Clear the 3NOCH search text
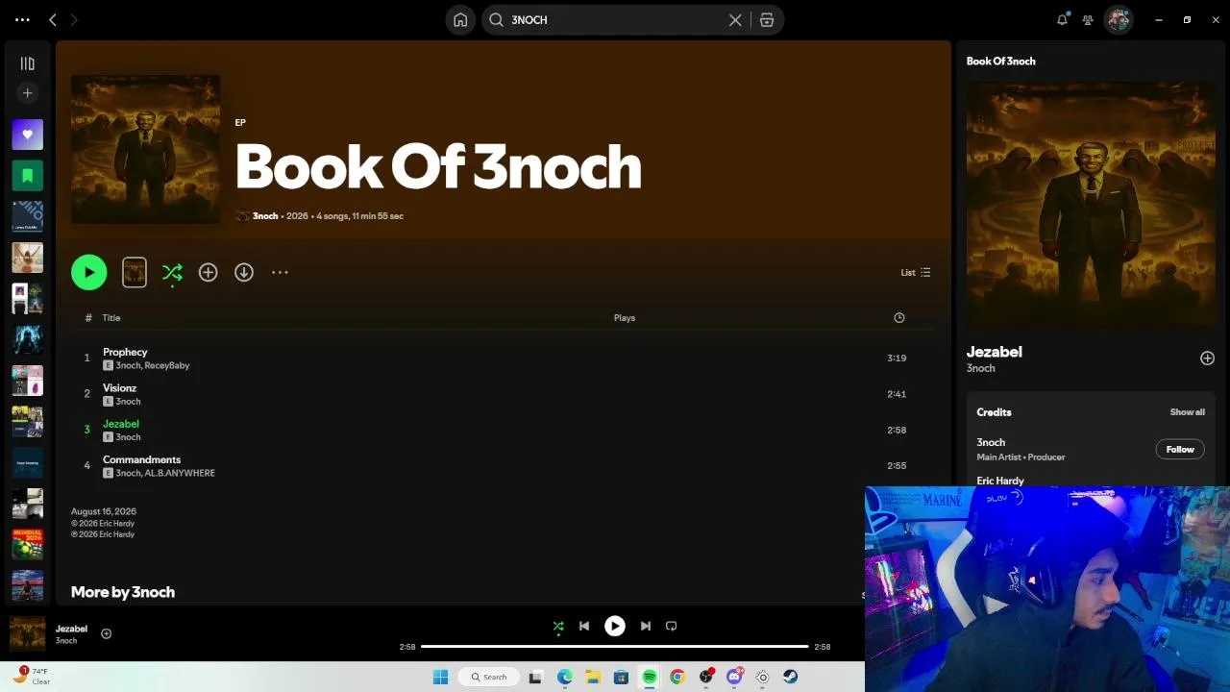1230x692 pixels. (735, 20)
